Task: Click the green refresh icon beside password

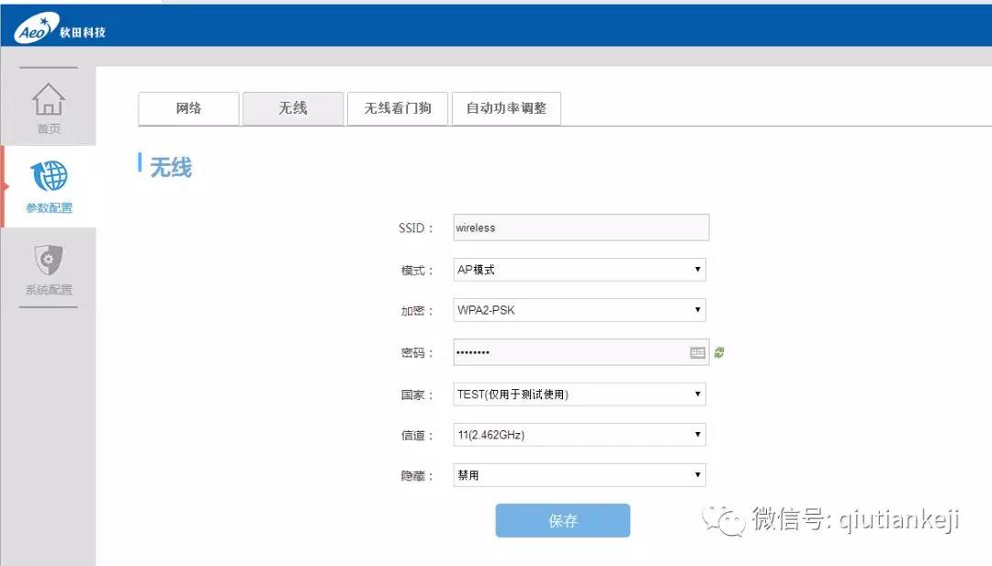Action: coord(719,352)
